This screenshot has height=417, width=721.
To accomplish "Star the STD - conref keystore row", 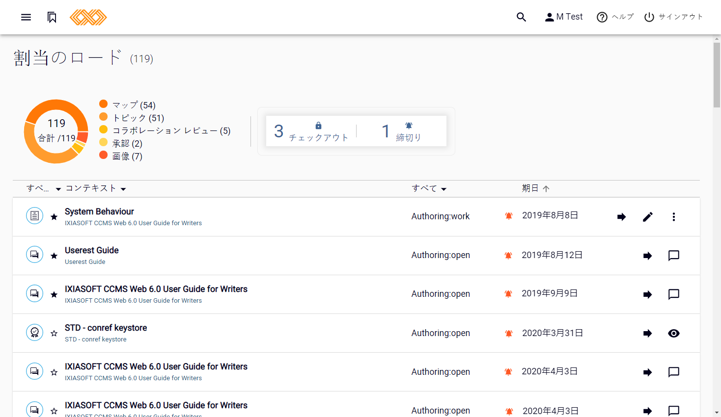I will [x=54, y=334].
